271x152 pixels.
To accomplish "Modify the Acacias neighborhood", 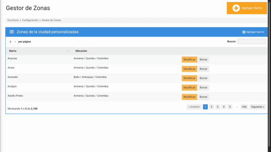I will click(x=189, y=59).
